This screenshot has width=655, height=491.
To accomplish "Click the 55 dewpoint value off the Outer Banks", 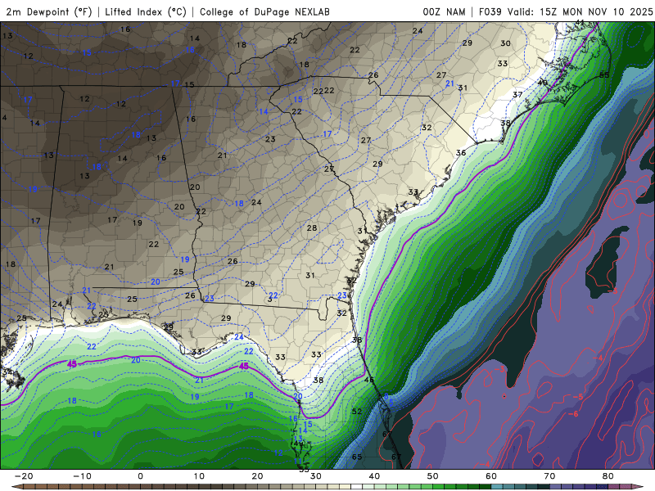I will click(604, 75).
